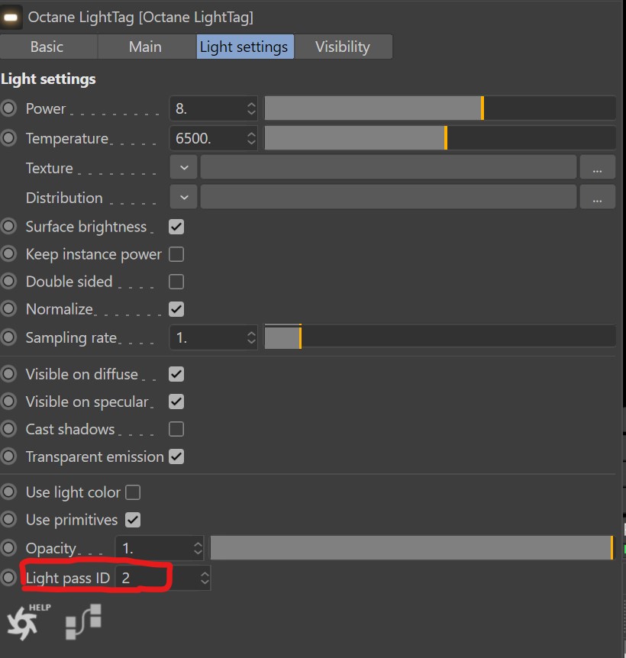
Task: Click the animation dot beside Sampling rate
Action: (8, 337)
